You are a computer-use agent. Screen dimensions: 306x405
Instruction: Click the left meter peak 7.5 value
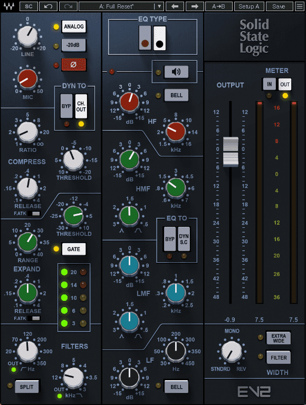(x=259, y=320)
